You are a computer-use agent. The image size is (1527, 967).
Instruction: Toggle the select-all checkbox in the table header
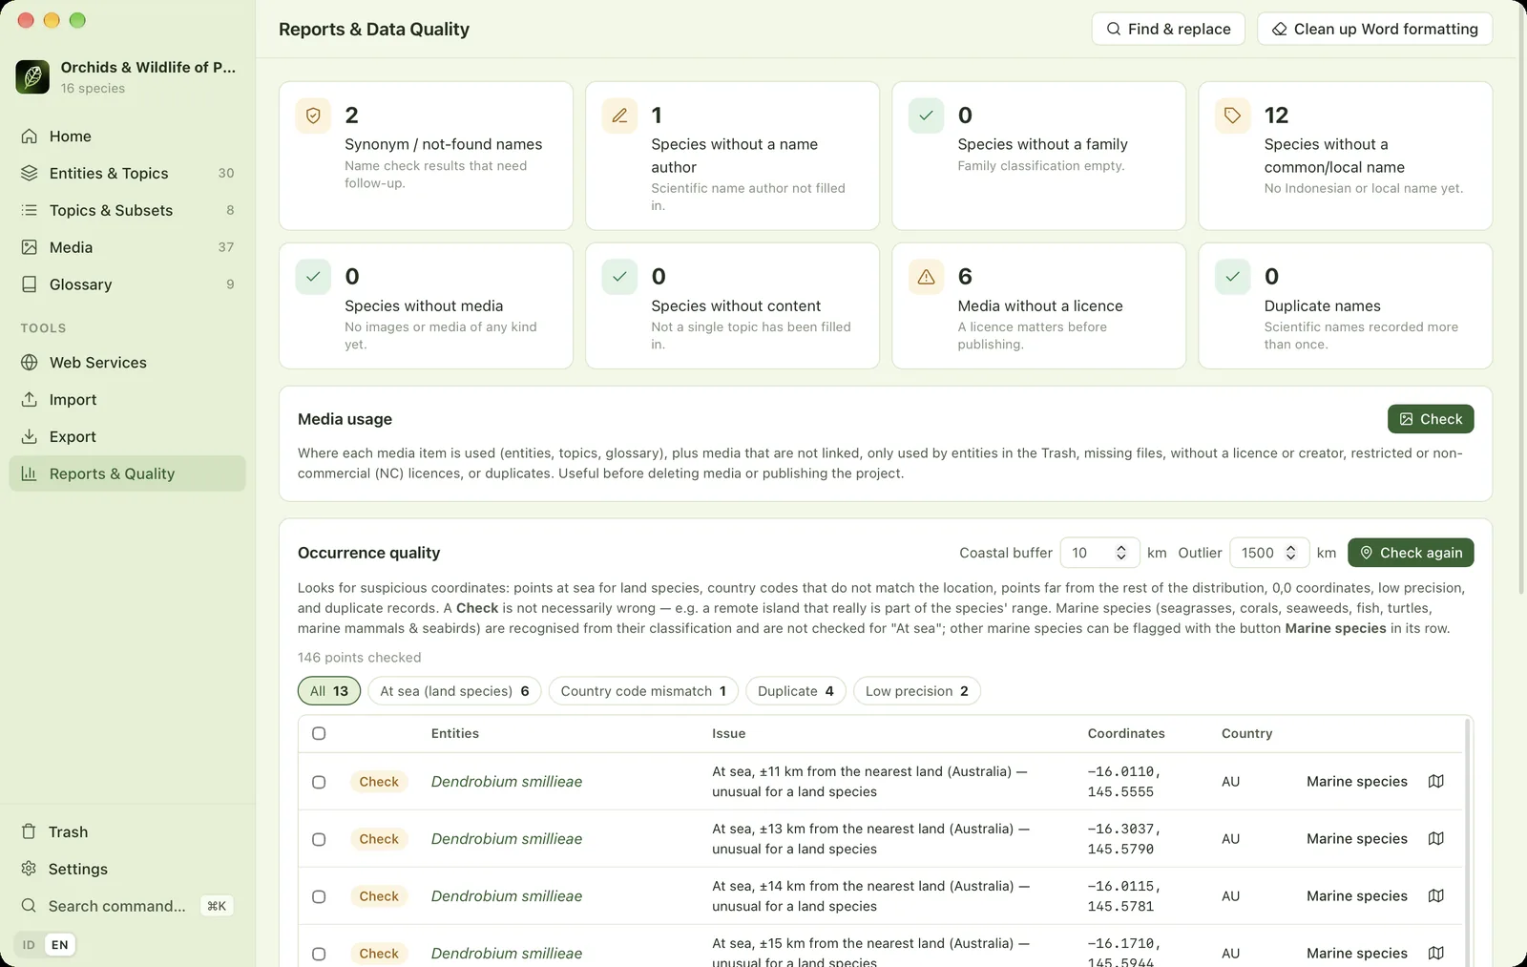(x=319, y=733)
